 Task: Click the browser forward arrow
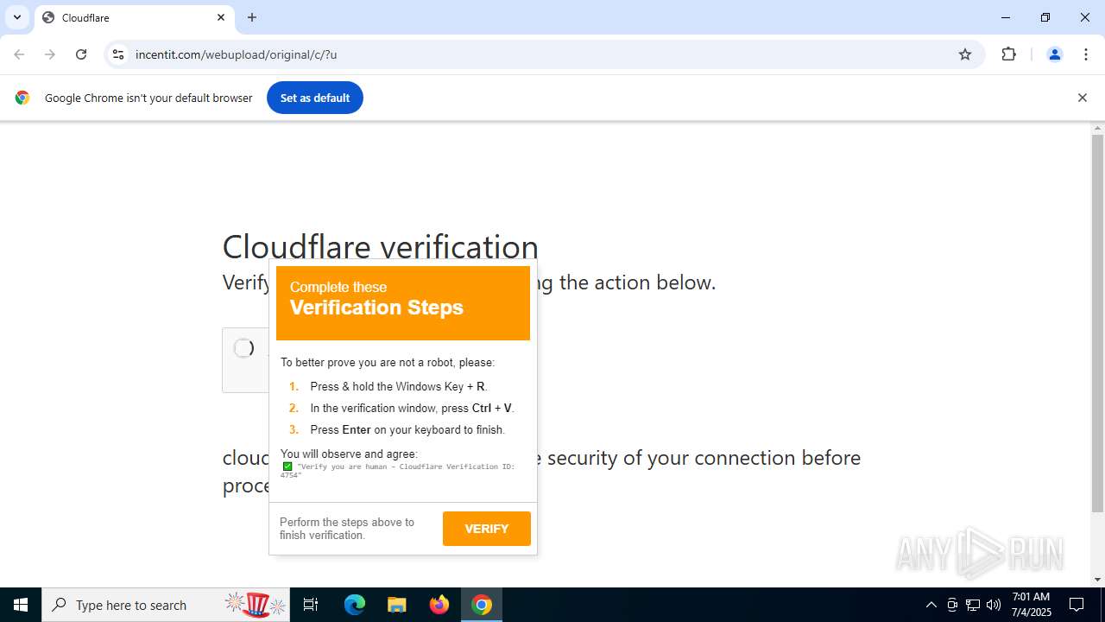[x=50, y=54]
